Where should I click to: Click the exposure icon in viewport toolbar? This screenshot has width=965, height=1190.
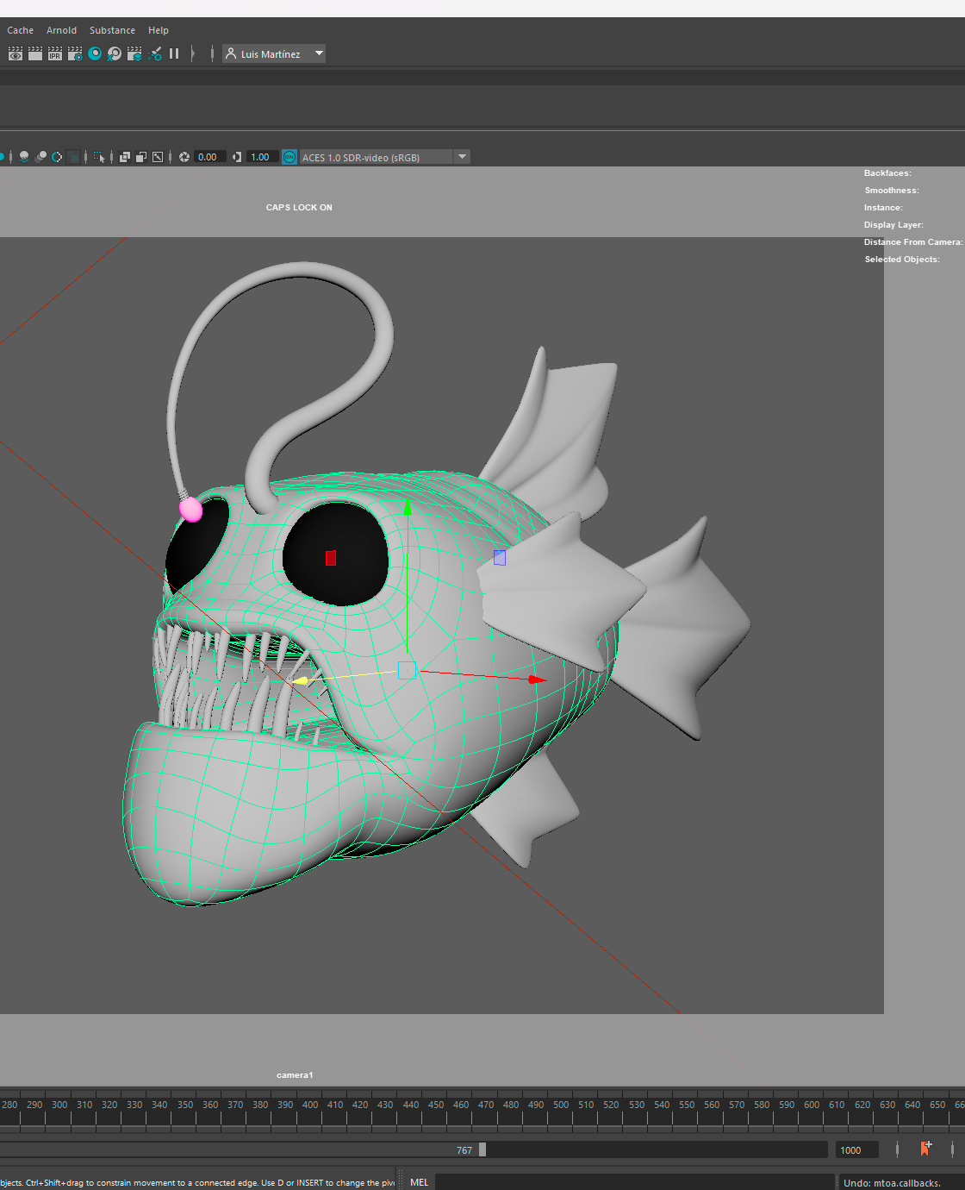(x=184, y=157)
